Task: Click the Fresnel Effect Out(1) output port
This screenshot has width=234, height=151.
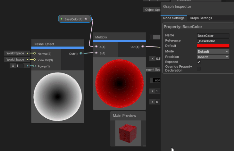Action: tap(81, 53)
